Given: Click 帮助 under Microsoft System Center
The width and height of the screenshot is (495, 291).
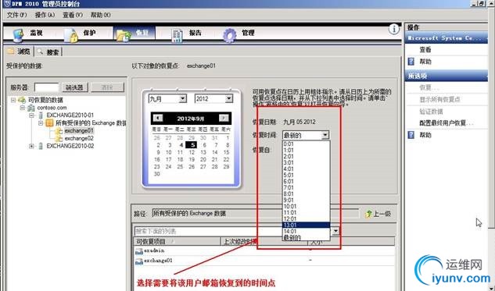Looking at the screenshot, I should click(x=425, y=62).
